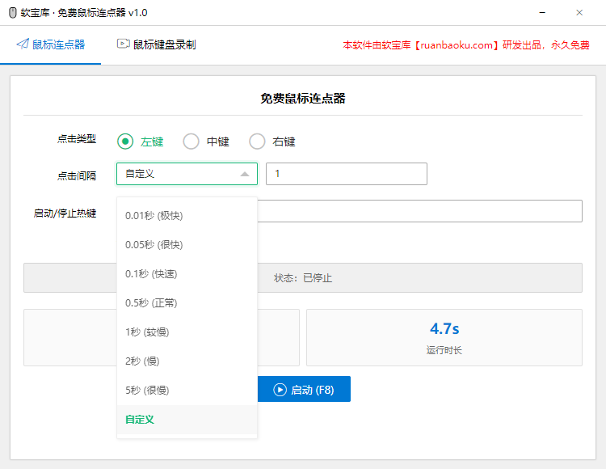Click the mouse app icon in title bar
This screenshot has height=469, width=606.
click(13, 13)
